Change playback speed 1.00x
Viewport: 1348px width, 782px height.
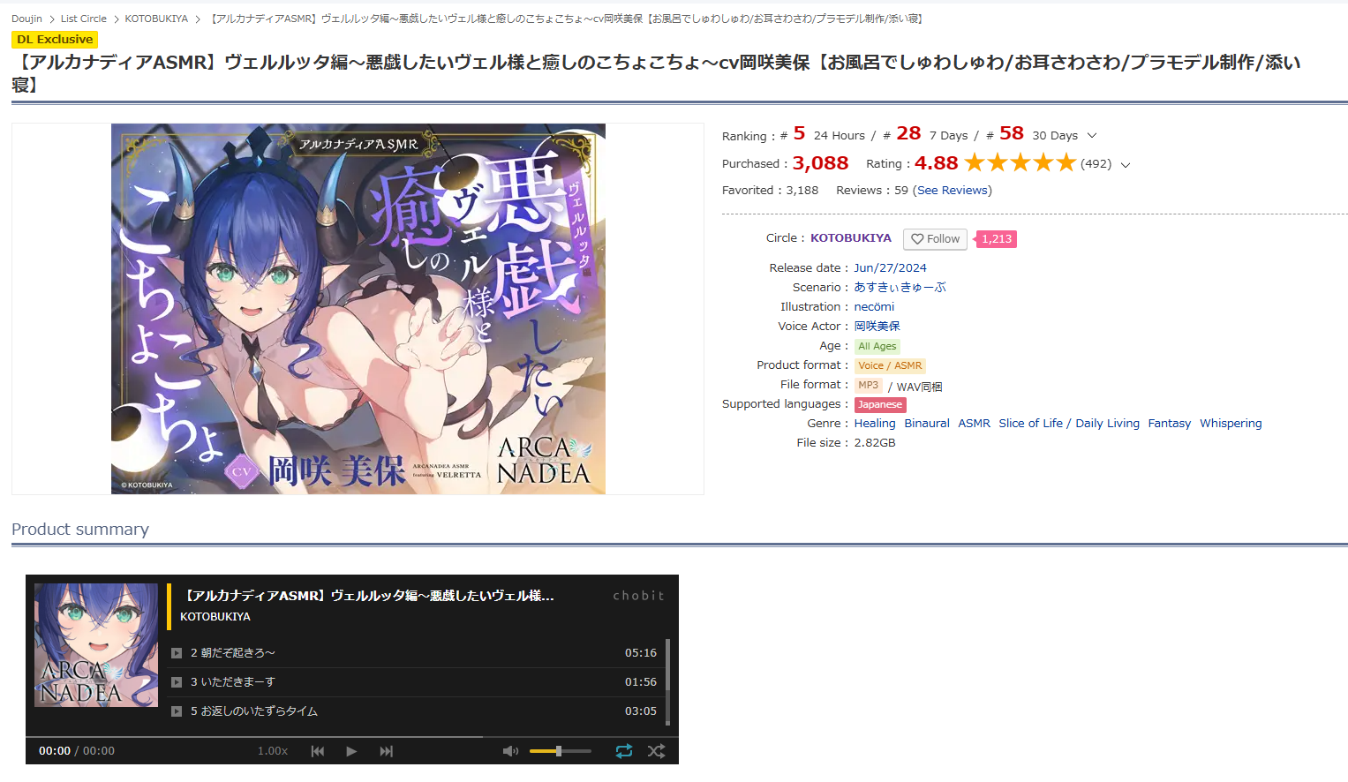[273, 751]
